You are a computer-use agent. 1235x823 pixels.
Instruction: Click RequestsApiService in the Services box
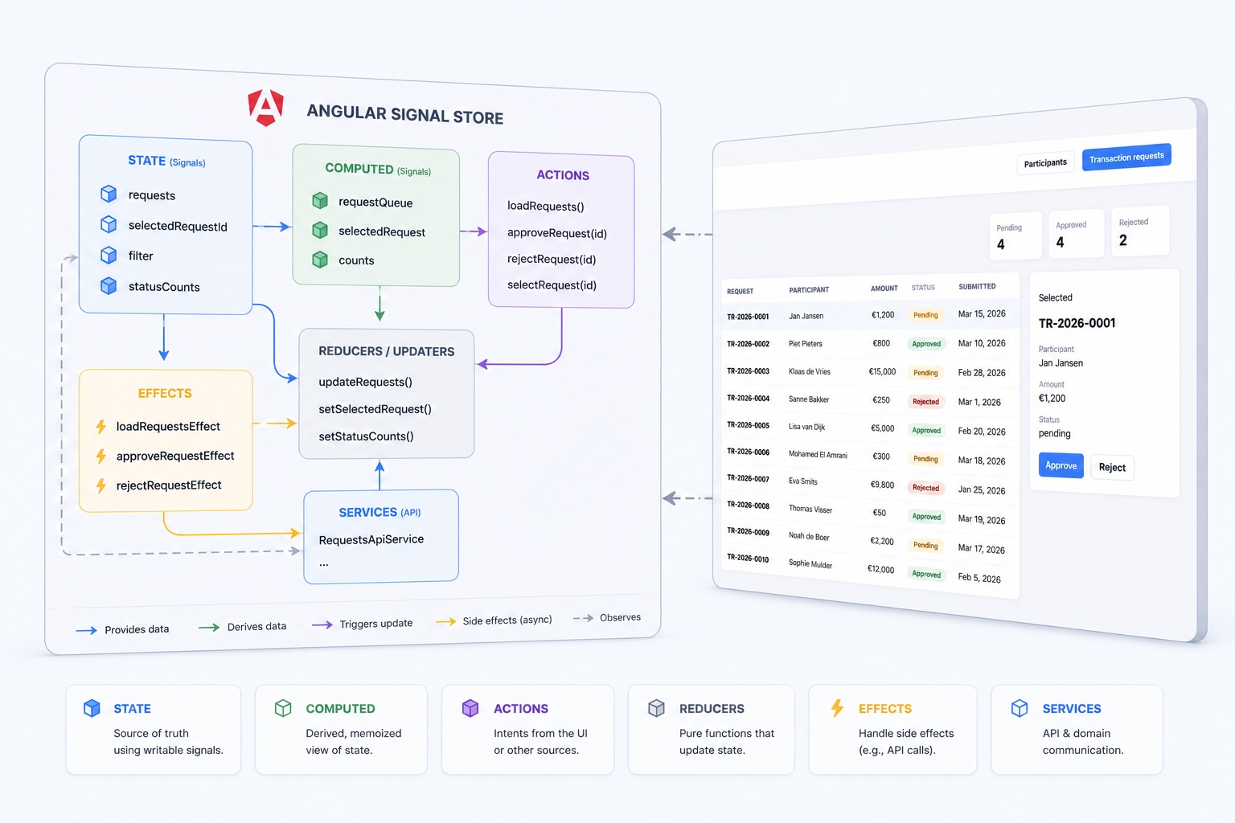(x=371, y=539)
